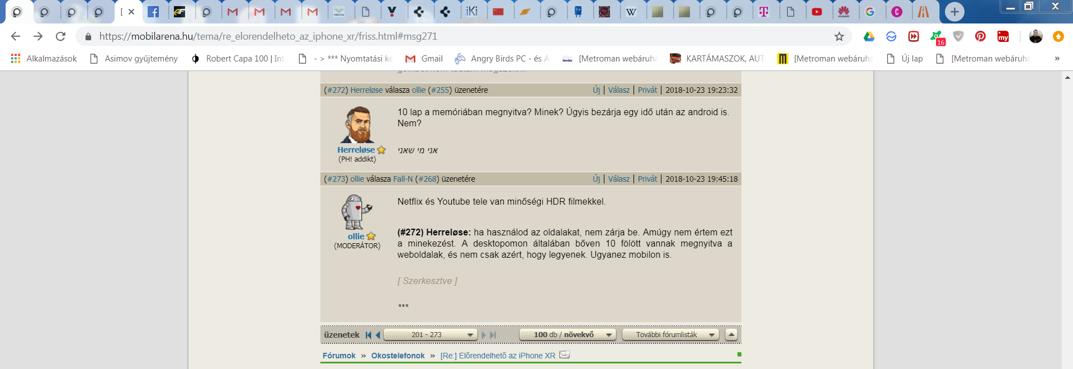Bookmark this page with the star

click(839, 36)
